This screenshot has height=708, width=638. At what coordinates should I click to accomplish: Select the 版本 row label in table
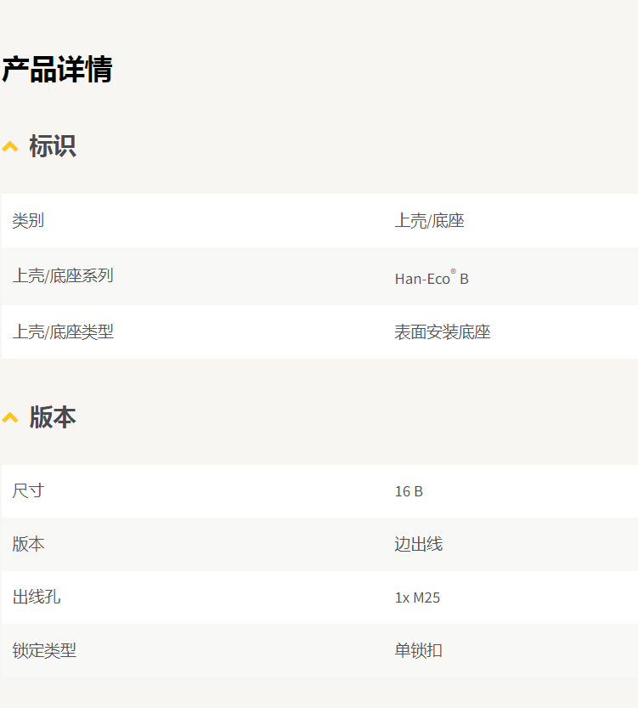(x=28, y=544)
